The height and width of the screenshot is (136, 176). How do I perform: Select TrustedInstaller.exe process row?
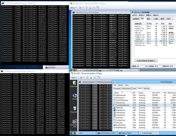(x=145, y=105)
